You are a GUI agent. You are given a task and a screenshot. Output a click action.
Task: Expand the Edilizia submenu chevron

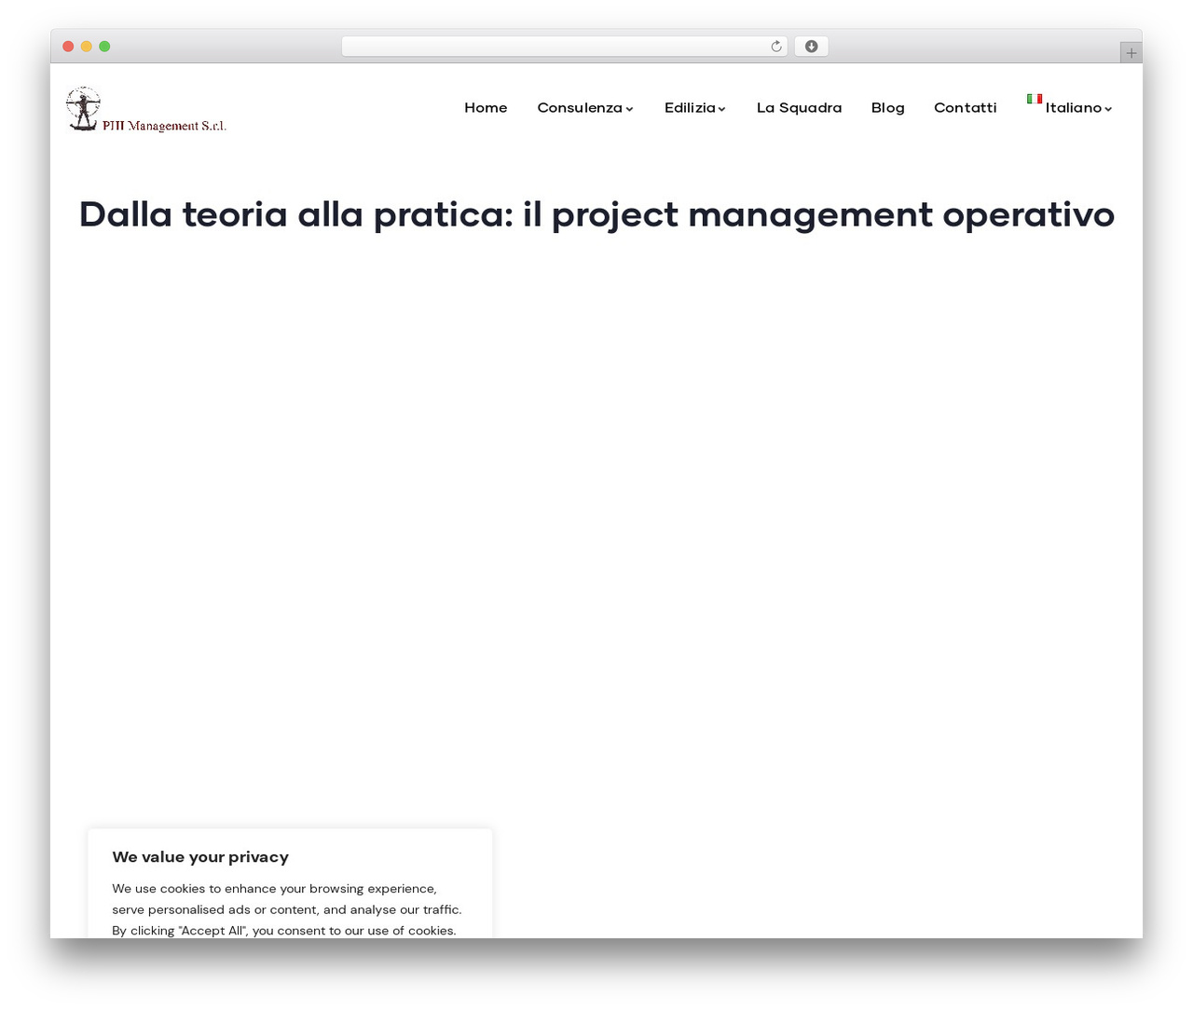tap(721, 109)
